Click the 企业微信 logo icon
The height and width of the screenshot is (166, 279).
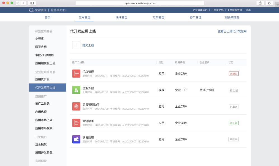31,10
